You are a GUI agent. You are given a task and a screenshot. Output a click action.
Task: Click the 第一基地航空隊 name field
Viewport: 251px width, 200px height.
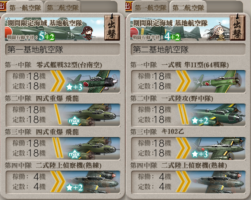click(x=63, y=50)
